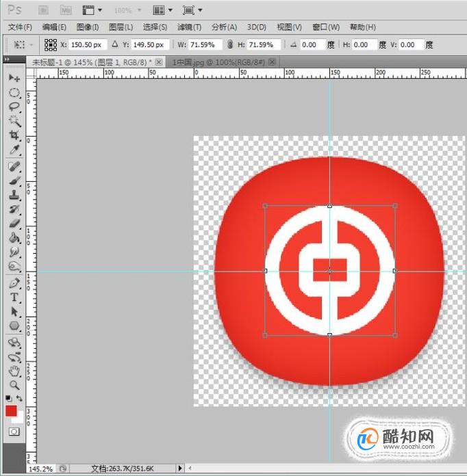
Task: Select the Crop tool
Action: coord(14,135)
